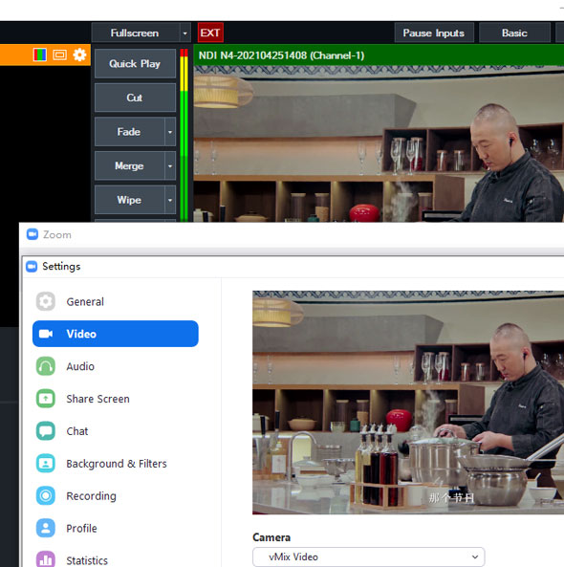Toggle the EXT external output button

[x=210, y=33]
